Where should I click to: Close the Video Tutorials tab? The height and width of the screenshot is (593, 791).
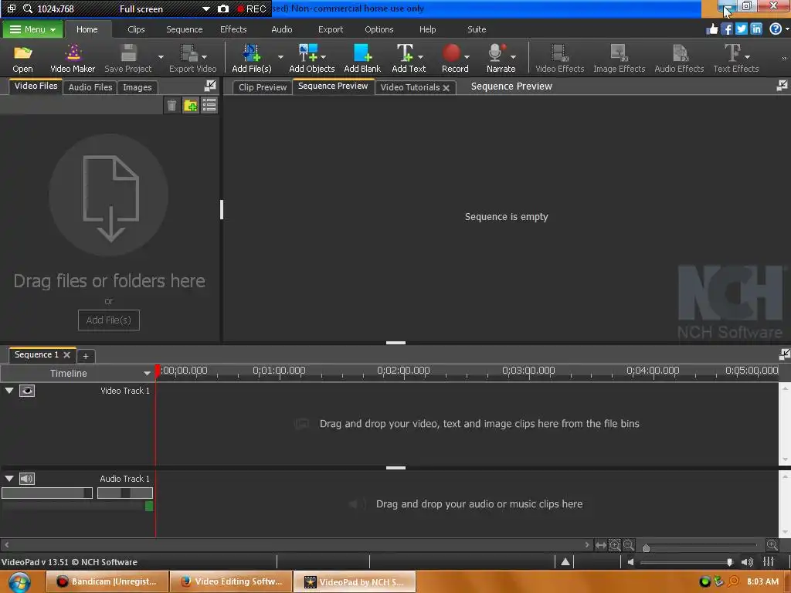click(x=446, y=88)
